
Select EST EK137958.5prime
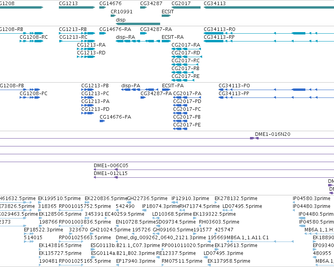(x=229, y=261)
